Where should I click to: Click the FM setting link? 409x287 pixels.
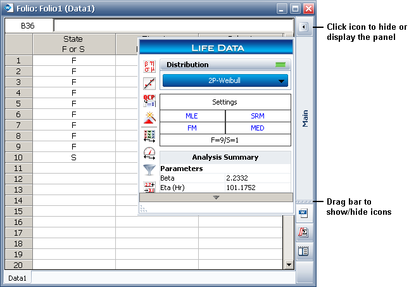[x=191, y=128]
